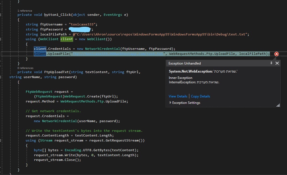This screenshot has height=175, width=287.
Task: Collapse the FtpUploadTxt method outline
Action: pyautogui.click(x=1, y=72)
